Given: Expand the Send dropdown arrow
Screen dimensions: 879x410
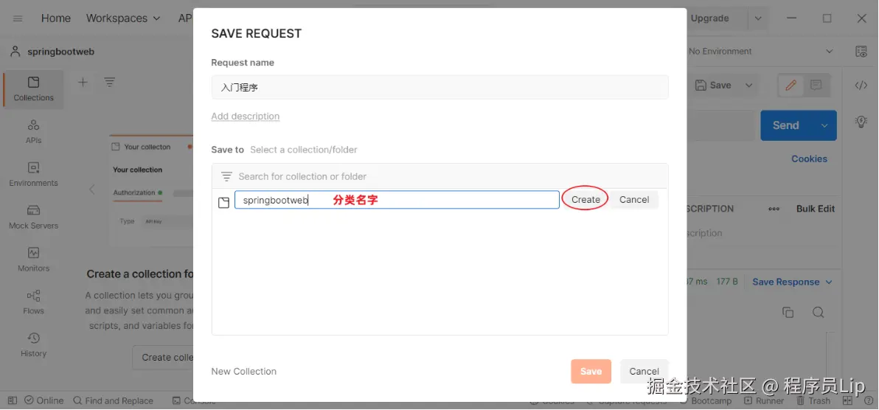Looking at the screenshot, I should [824, 125].
